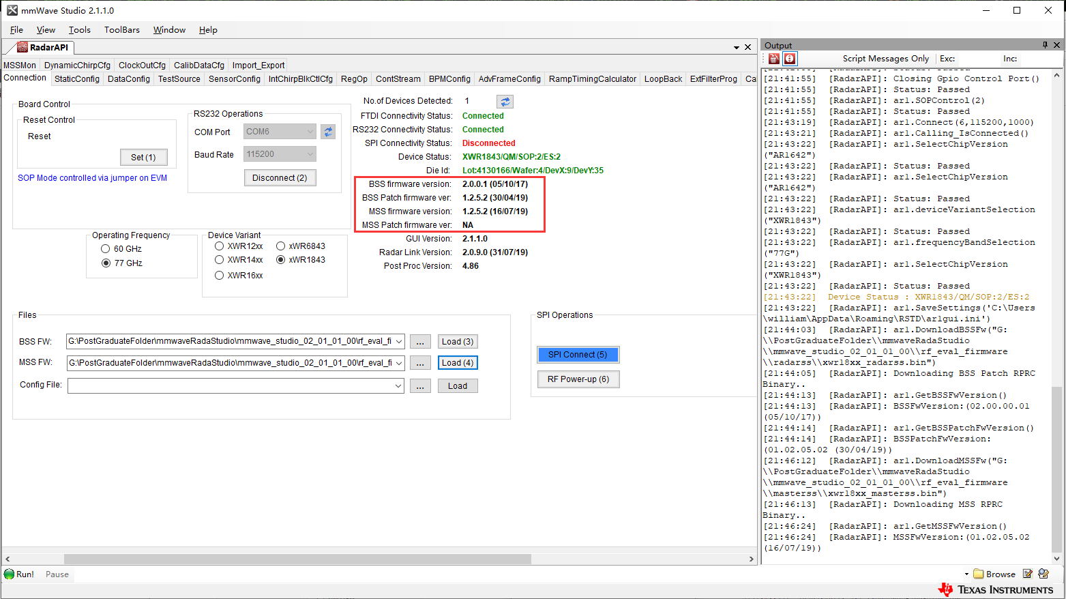
Task: Expand the Config File dropdown
Action: coord(399,386)
